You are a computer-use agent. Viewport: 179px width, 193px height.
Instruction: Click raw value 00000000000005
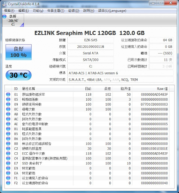tap(154, 124)
